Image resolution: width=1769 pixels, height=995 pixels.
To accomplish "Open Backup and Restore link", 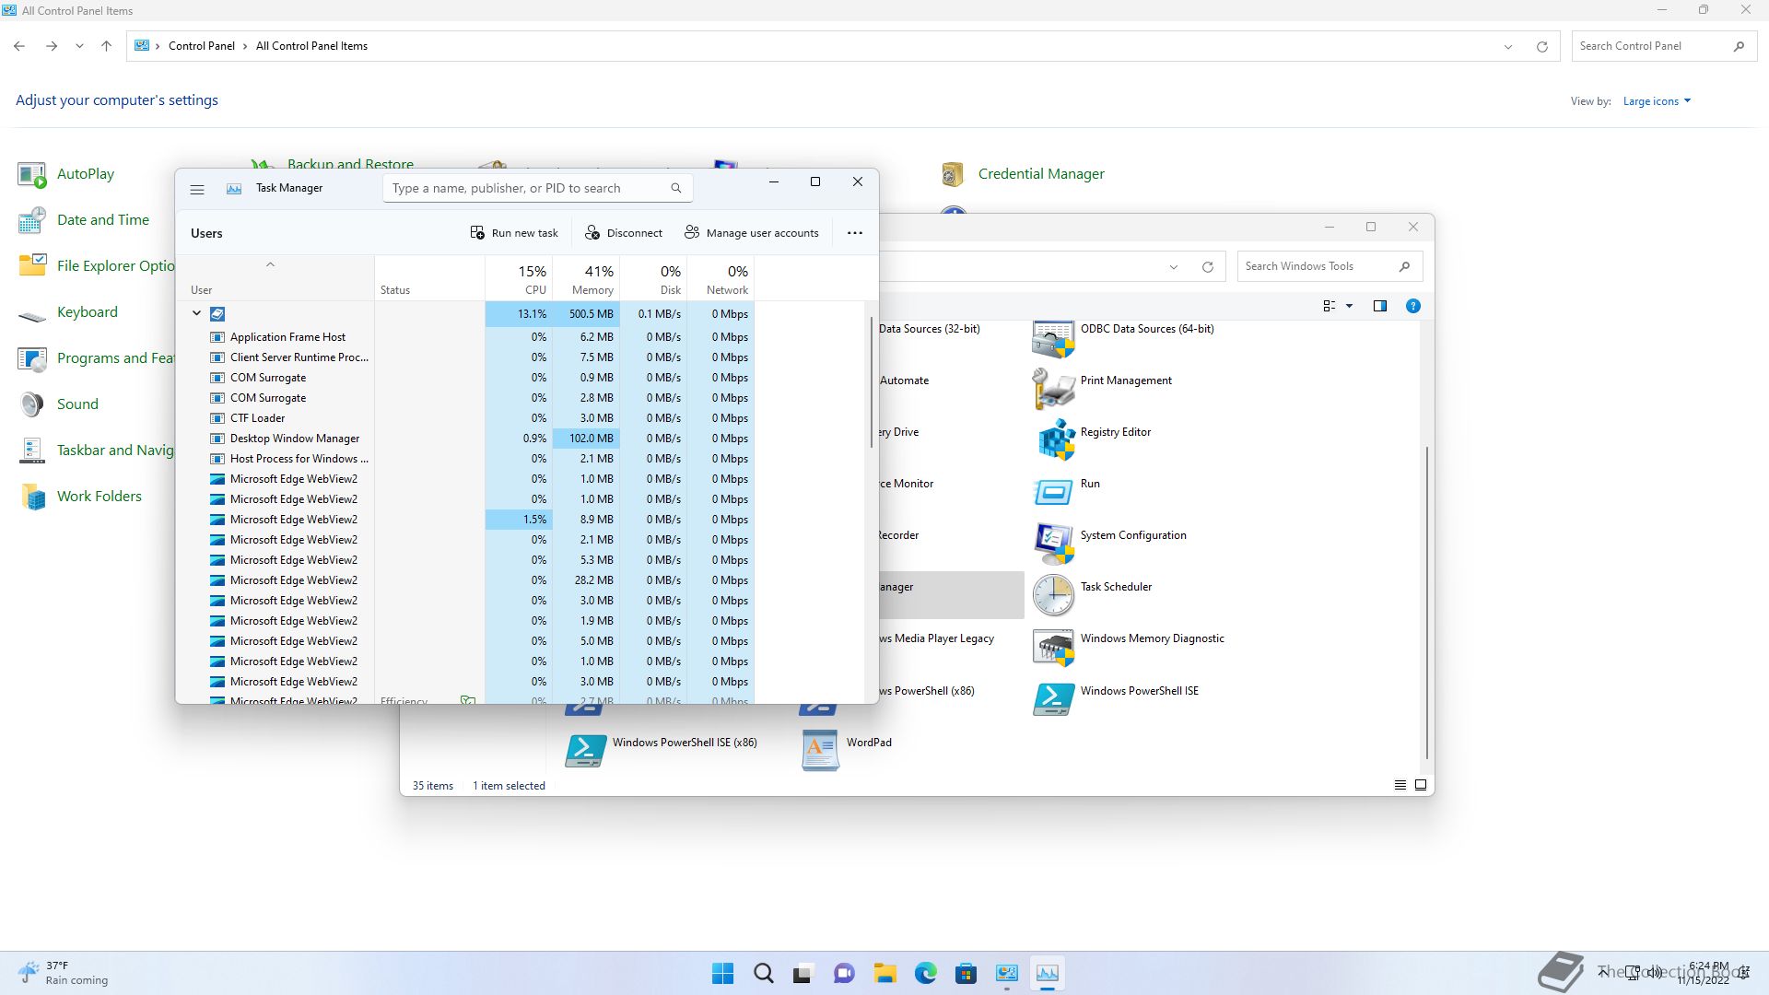I will [x=350, y=164].
